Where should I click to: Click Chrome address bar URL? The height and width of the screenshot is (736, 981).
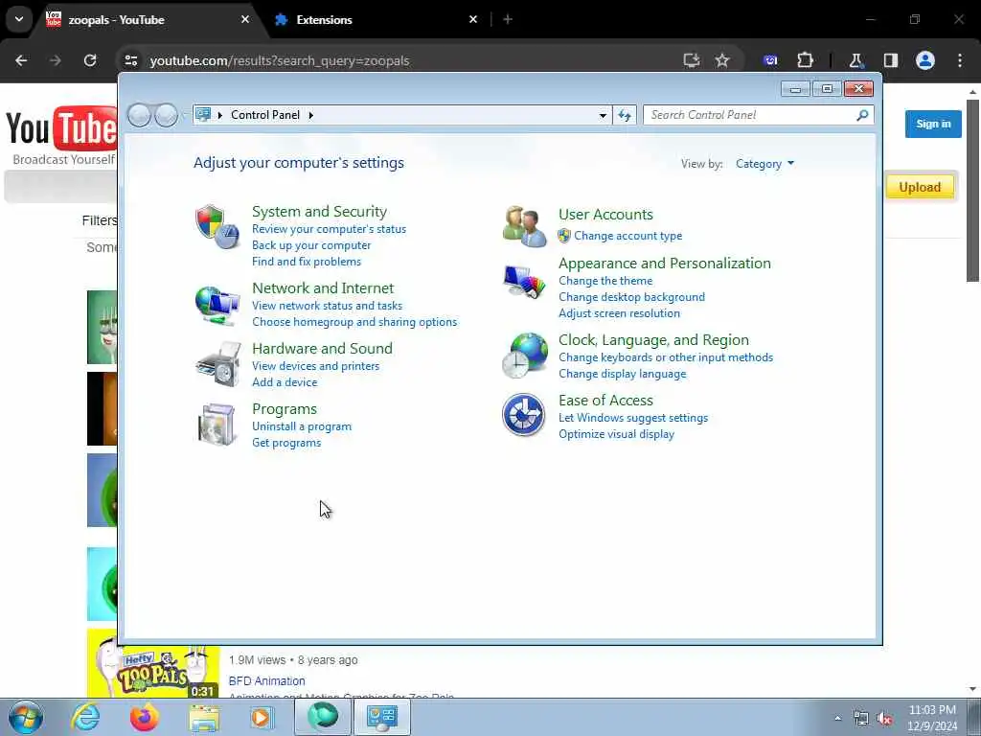(280, 60)
